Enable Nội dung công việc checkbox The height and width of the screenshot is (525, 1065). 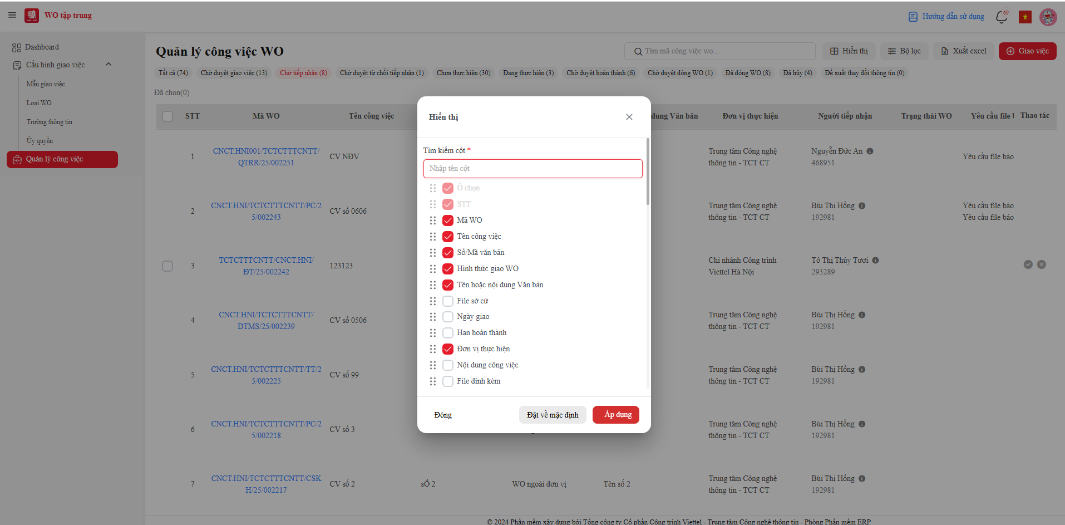tap(448, 365)
